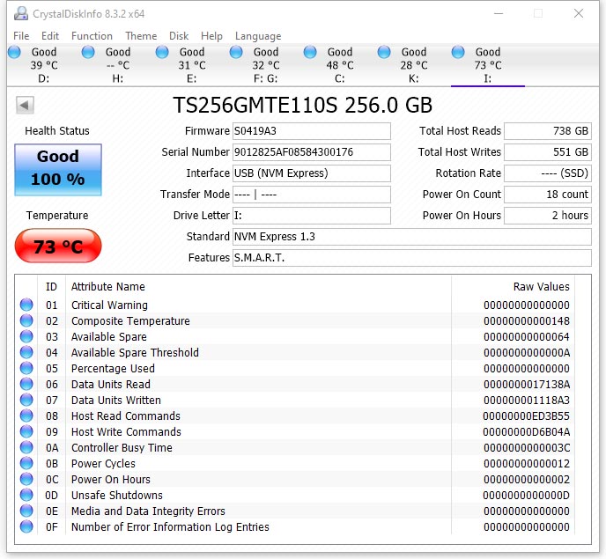Select the Data Units Written attribute name
The height and width of the screenshot is (559, 606).
pos(116,401)
